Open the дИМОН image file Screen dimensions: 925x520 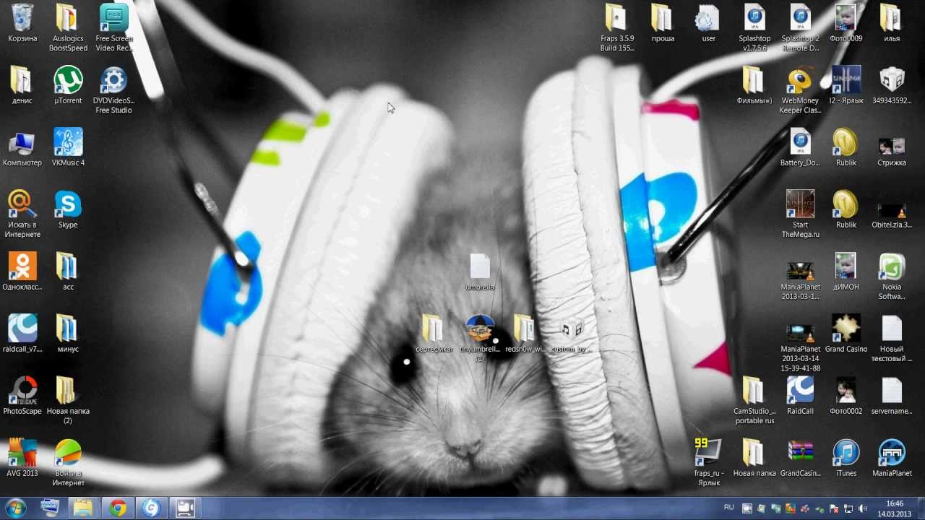(846, 272)
